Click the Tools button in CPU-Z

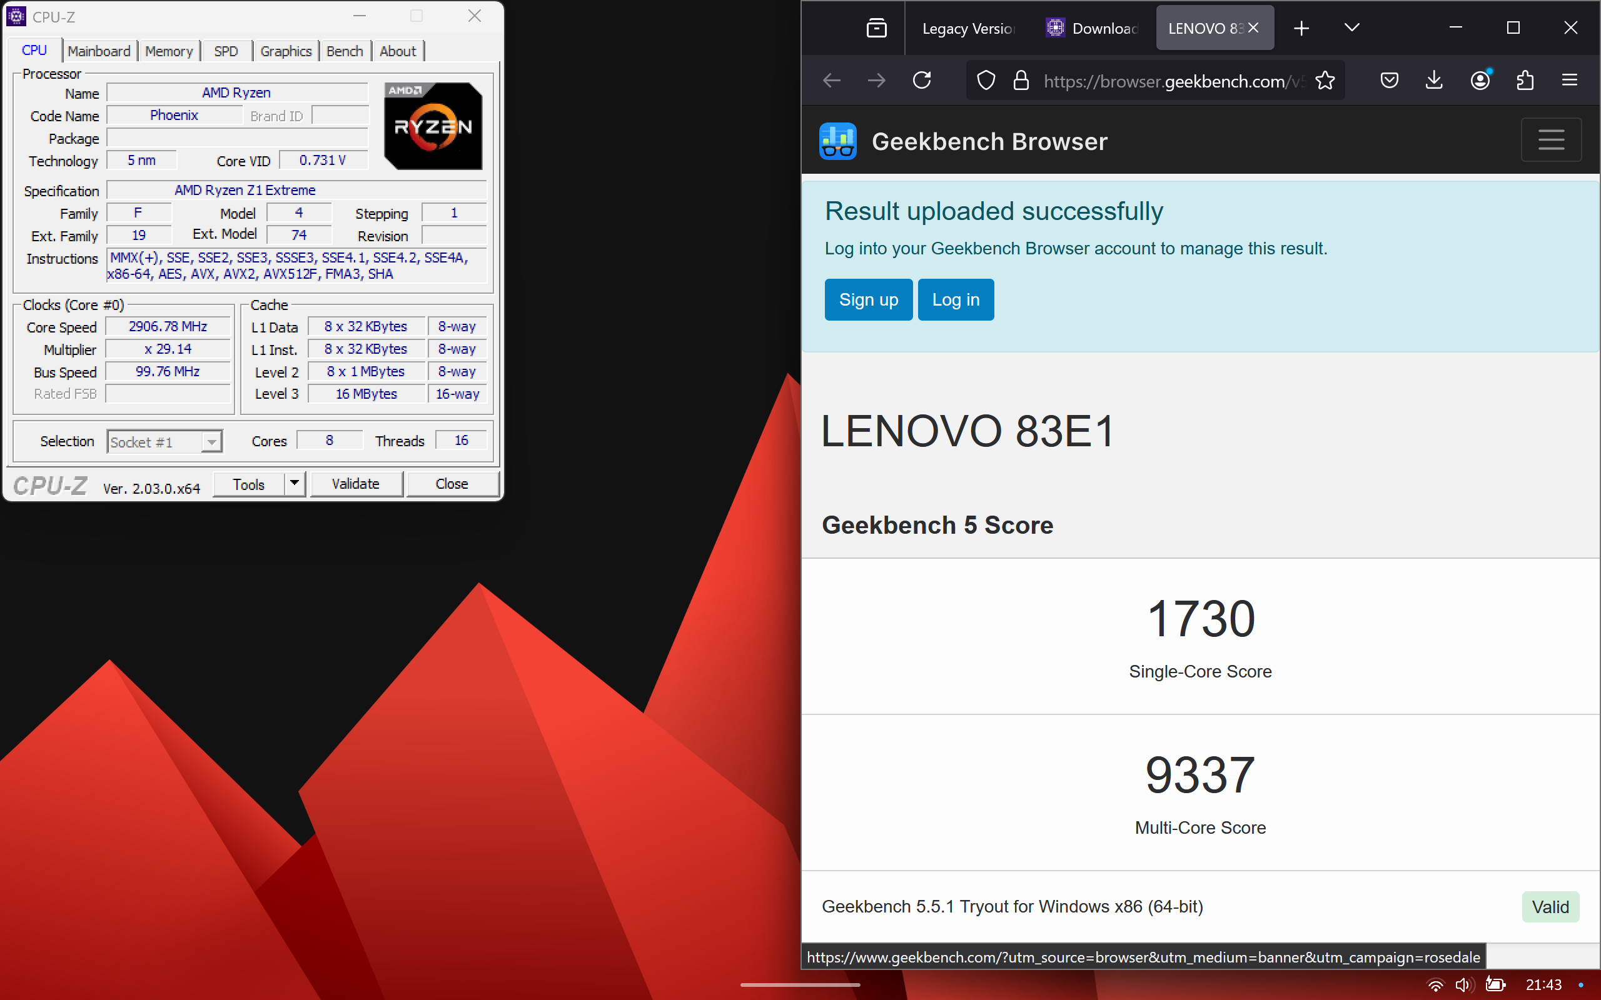(249, 484)
